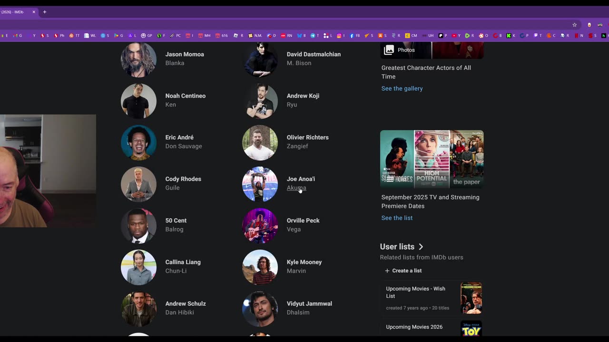Click the plus icon beside Create a list
The image size is (609, 342).
(387, 271)
